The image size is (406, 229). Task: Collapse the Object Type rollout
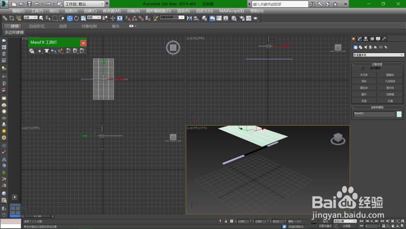coord(377,64)
